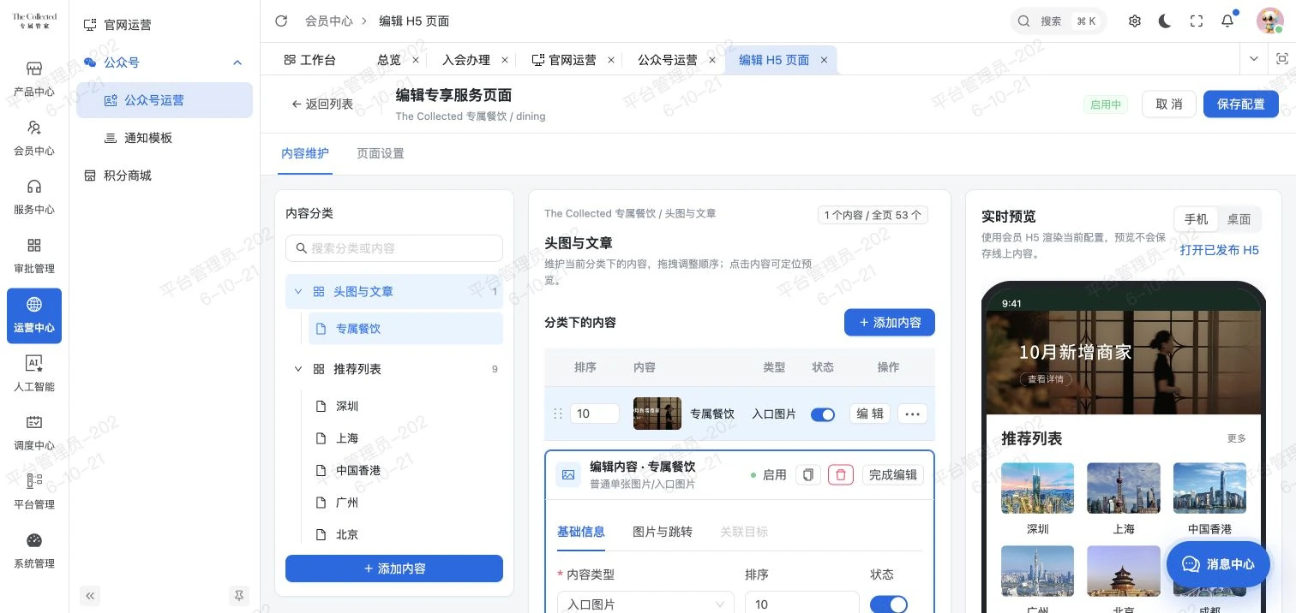
Task: Close the 入会办理 tab
Action: [x=505, y=60]
